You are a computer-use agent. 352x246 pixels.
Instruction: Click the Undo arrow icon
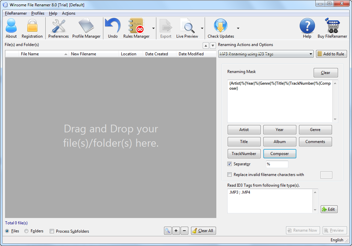113,28
